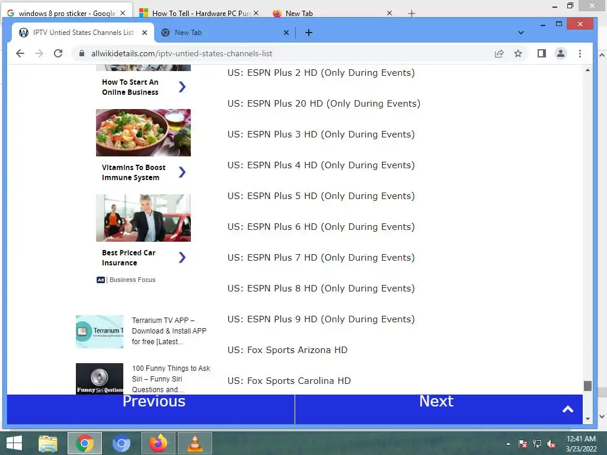607x455 pixels.
Task: Open How To Start An Online Business ad
Action: coord(130,87)
